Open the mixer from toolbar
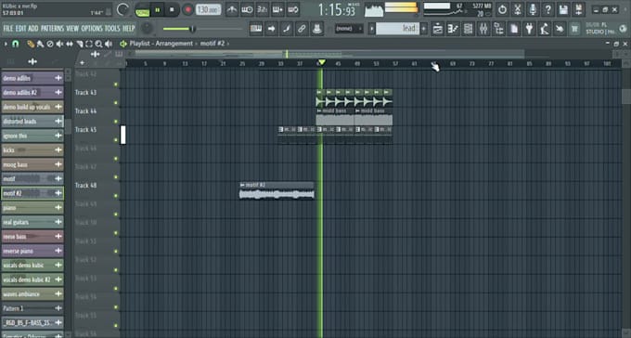This screenshot has height=338, width=631. pyautogui.click(x=483, y=29)
